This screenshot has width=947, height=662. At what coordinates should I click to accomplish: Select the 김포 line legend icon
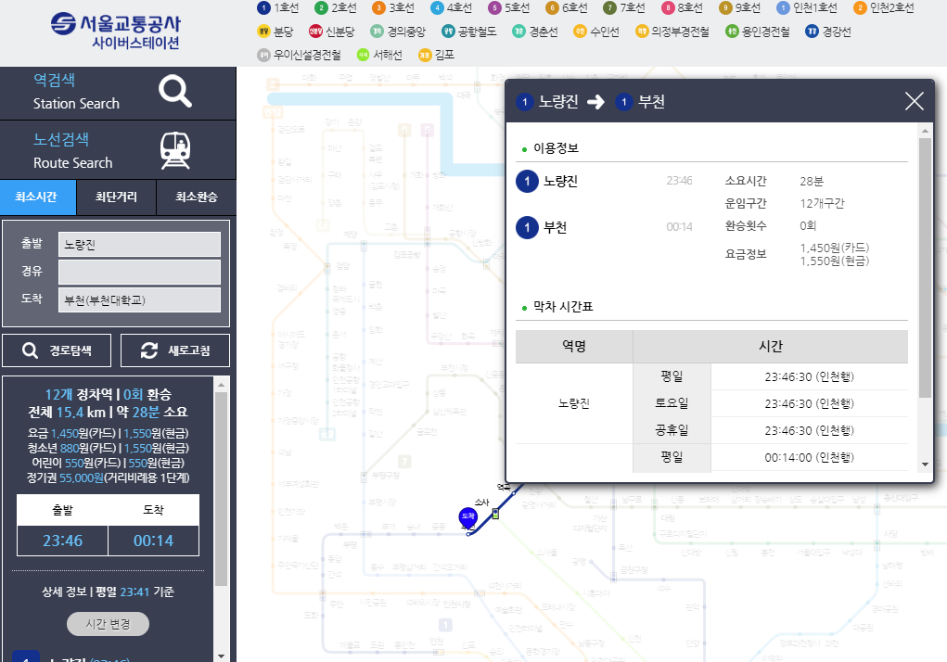coord(425,55)
